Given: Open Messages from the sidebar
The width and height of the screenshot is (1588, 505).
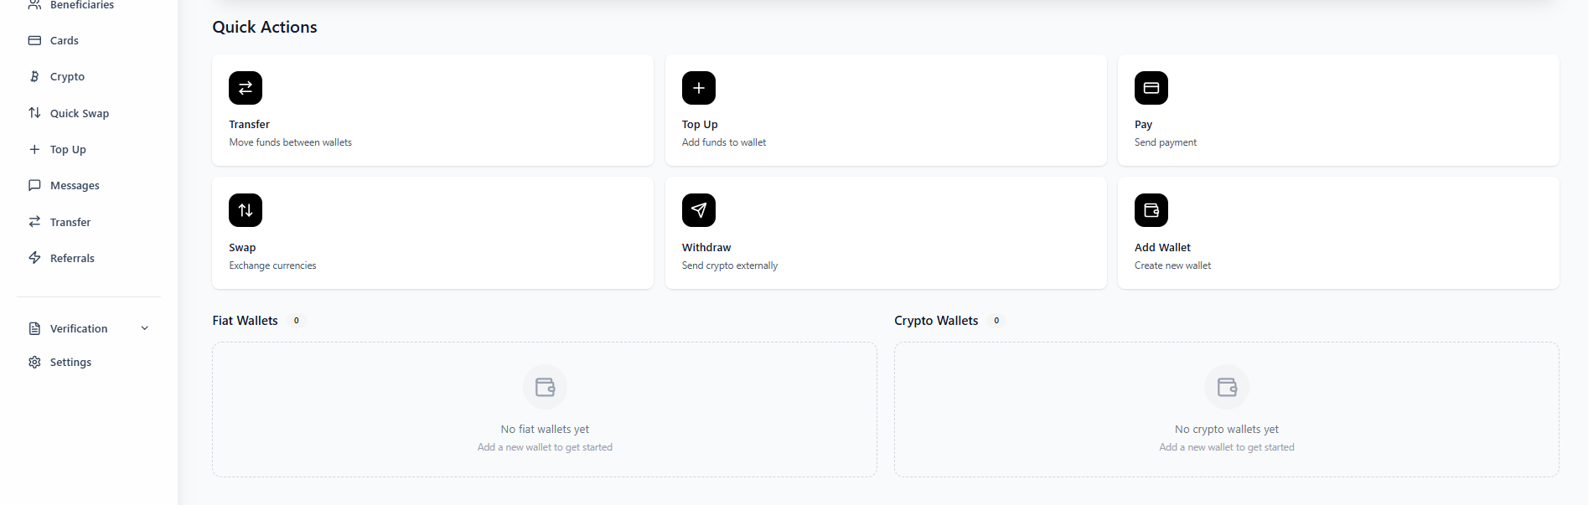Looking at the screenshot, I should pos(75,185).
